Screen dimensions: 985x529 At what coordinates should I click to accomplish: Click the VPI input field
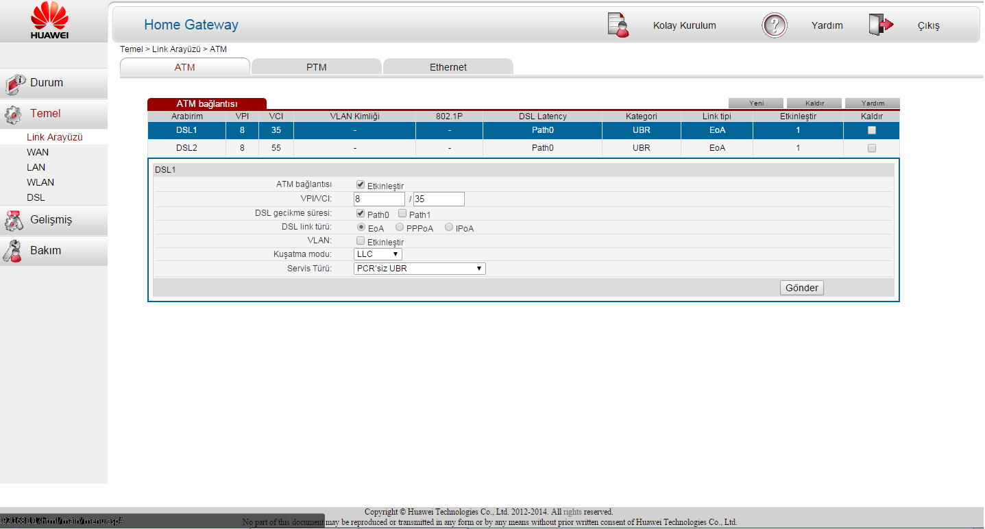coord(379,199)
